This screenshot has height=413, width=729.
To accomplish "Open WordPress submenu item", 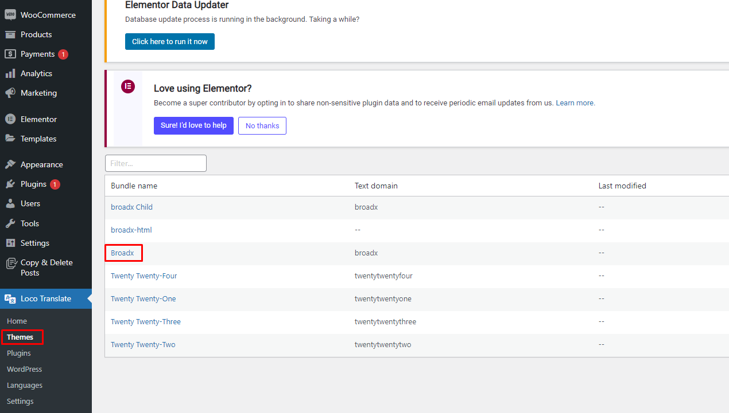I will 24,369.
